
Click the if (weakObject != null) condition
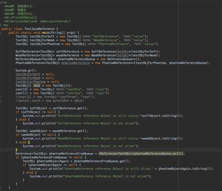pyautogui.click(x=37, y=135)
